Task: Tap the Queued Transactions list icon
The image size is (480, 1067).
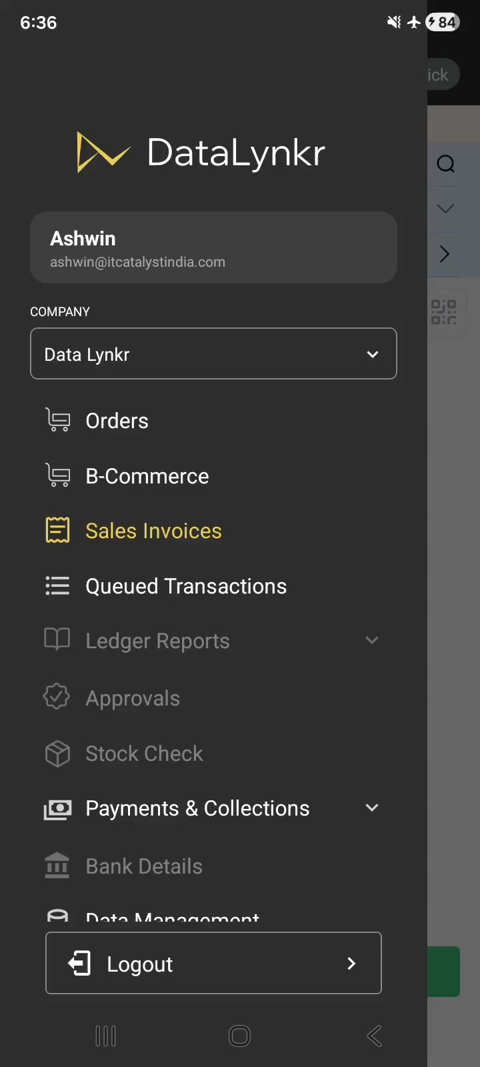Action: pyautogui.click(x=57, y=586)
